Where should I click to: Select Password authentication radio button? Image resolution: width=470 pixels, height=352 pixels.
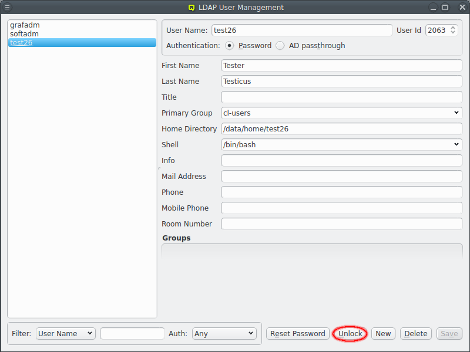pos(230,46)
